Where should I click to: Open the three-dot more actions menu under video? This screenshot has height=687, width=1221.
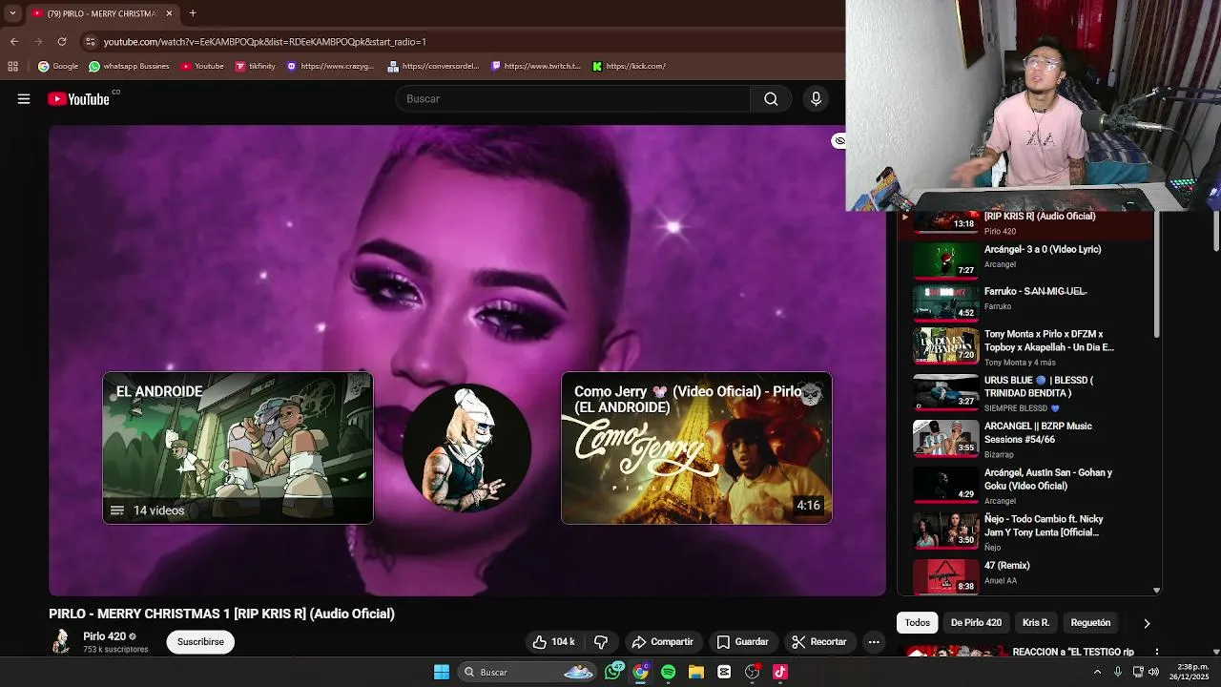pyautogui.click(x=874, y=642)
